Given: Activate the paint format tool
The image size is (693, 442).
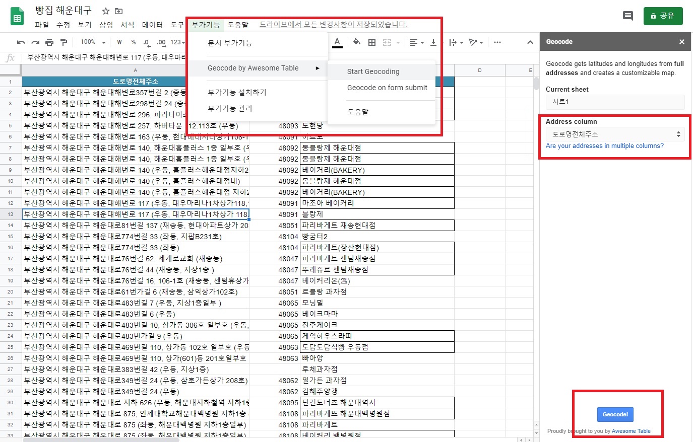Looking at the screenshot, I should tap(64, 42).
